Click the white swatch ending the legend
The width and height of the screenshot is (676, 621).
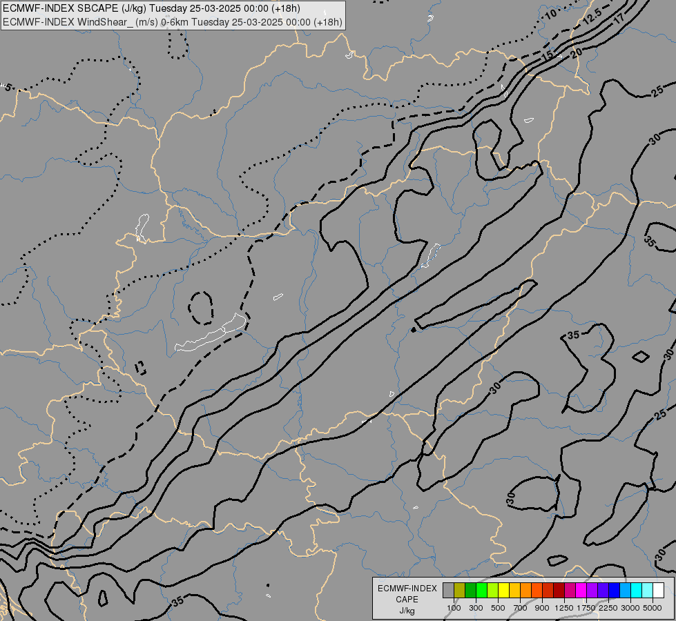tap(659, 590)
